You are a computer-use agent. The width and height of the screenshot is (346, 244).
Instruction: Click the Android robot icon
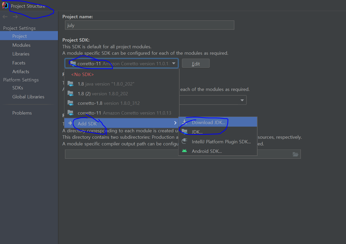pyautogui.click(x=184, y=151)
